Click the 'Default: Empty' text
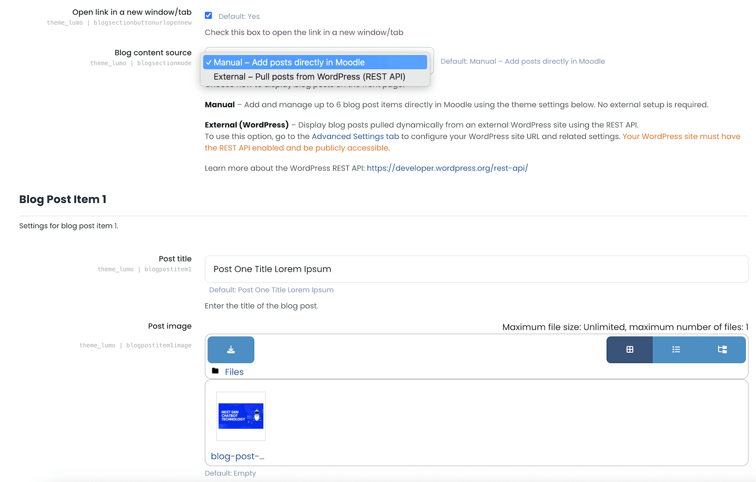The image size is (756, 482). point(230,473)
